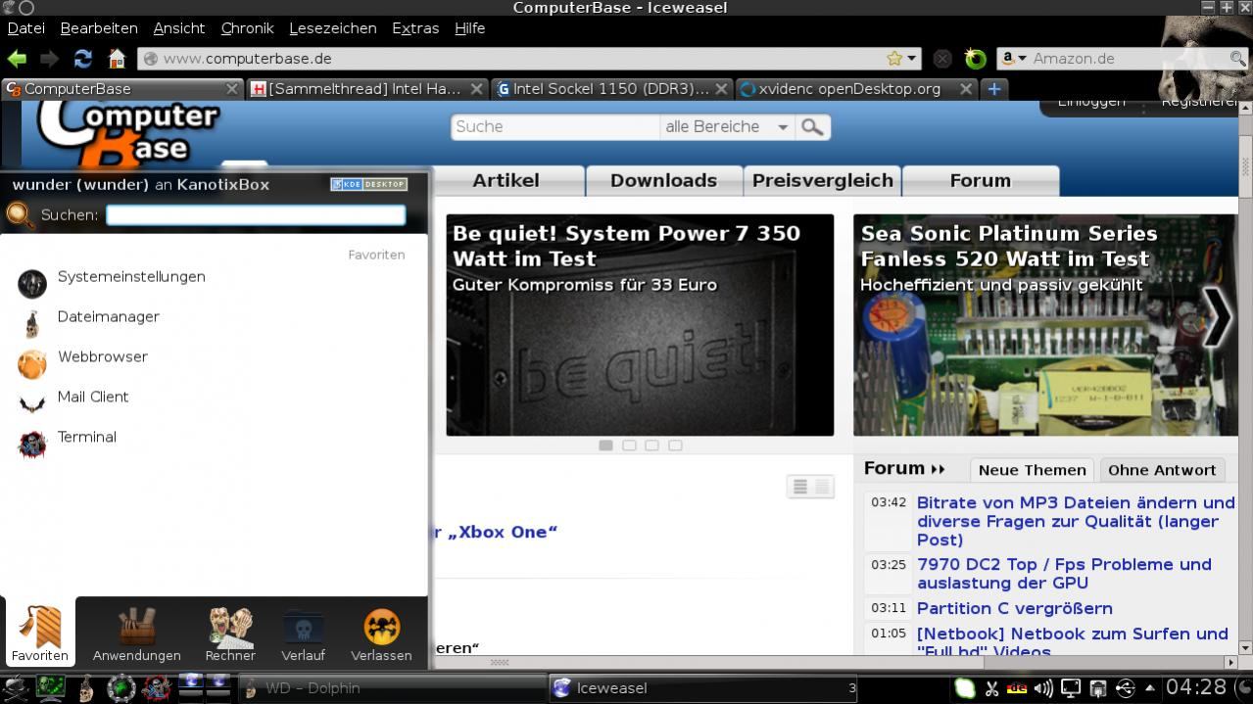Open a new tab with the plus button
Screen dimensions: 1253x704
click(x=993, y=89)
